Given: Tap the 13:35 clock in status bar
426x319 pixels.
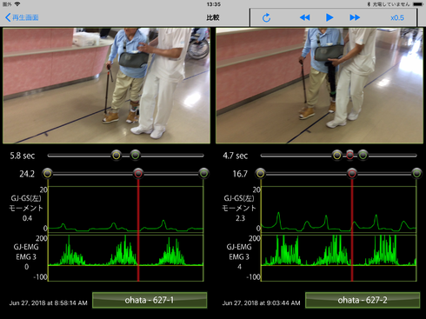Looking at the screenshot, I should pyautogui.click(x=214, y=4).
